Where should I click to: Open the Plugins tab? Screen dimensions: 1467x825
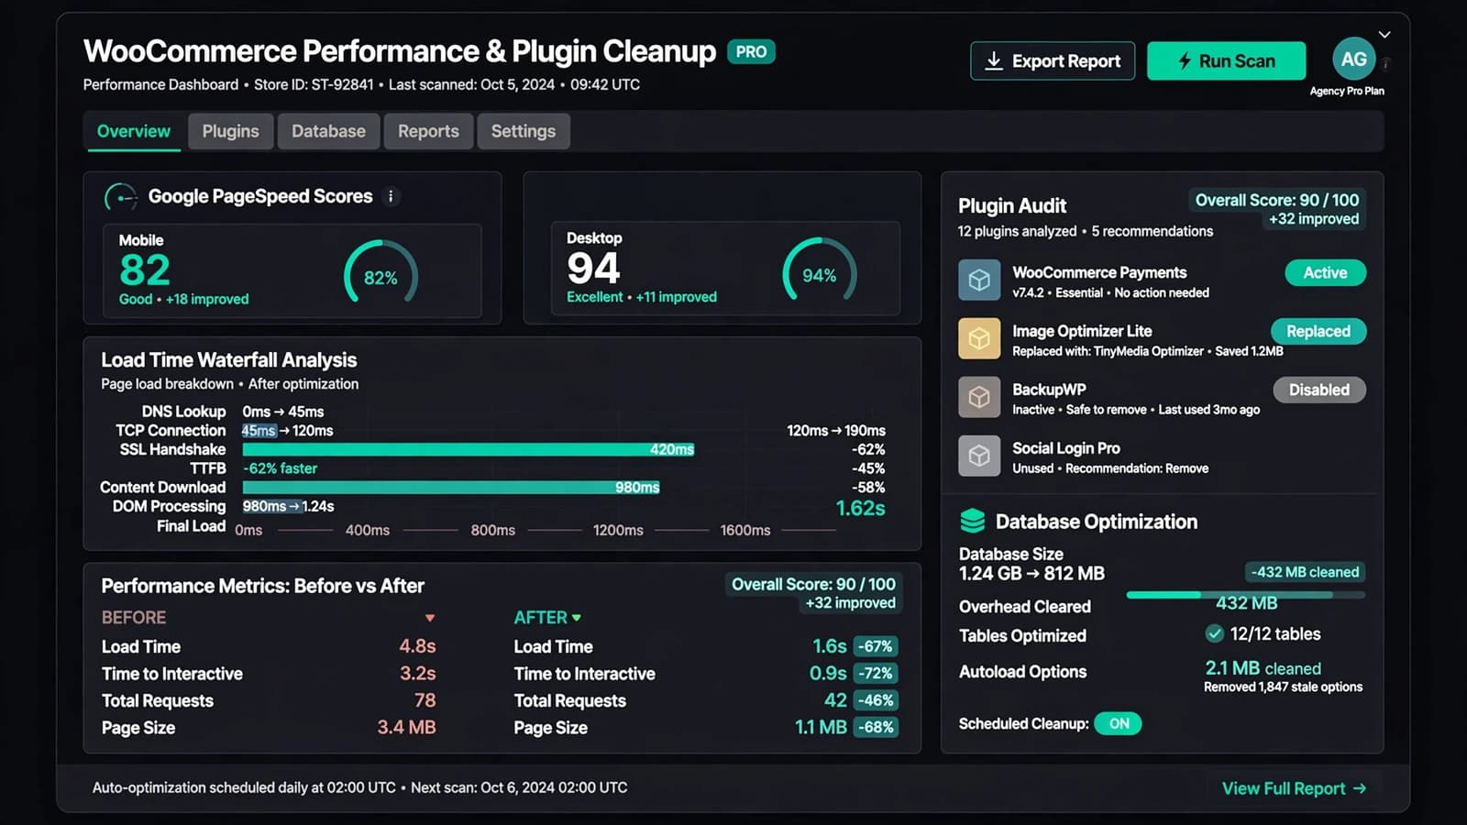(x=230, y=131)
